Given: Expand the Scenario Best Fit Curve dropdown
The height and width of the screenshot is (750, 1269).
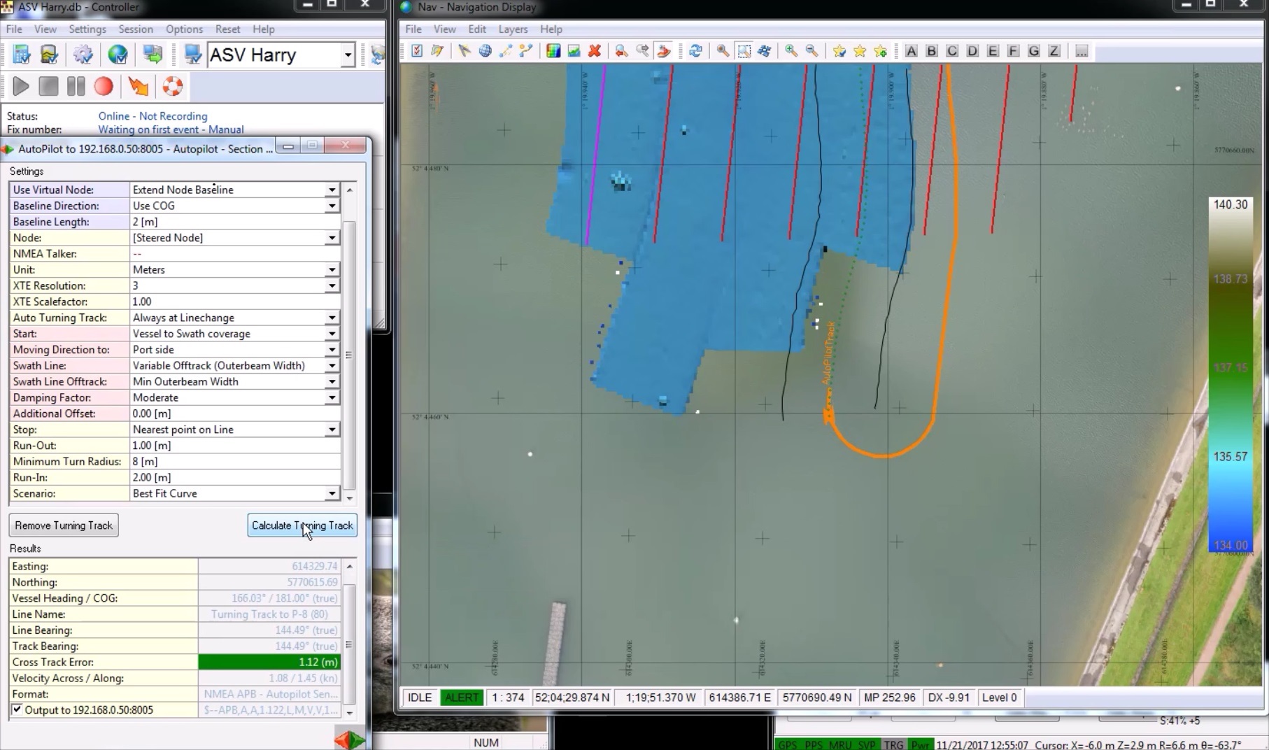Looking at the screenshot, I should tap(332, 493).
